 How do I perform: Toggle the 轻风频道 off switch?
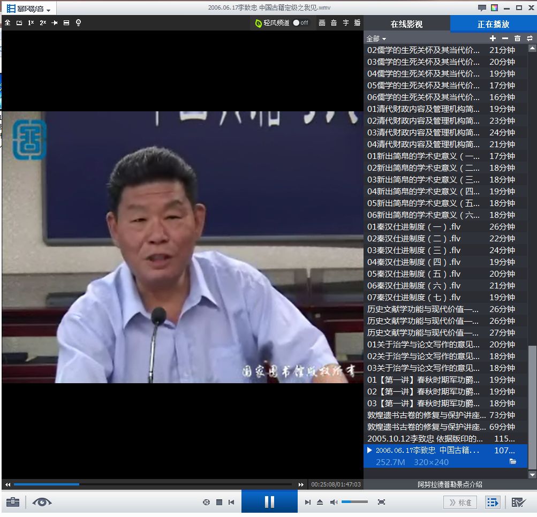(x=300, y=23)
